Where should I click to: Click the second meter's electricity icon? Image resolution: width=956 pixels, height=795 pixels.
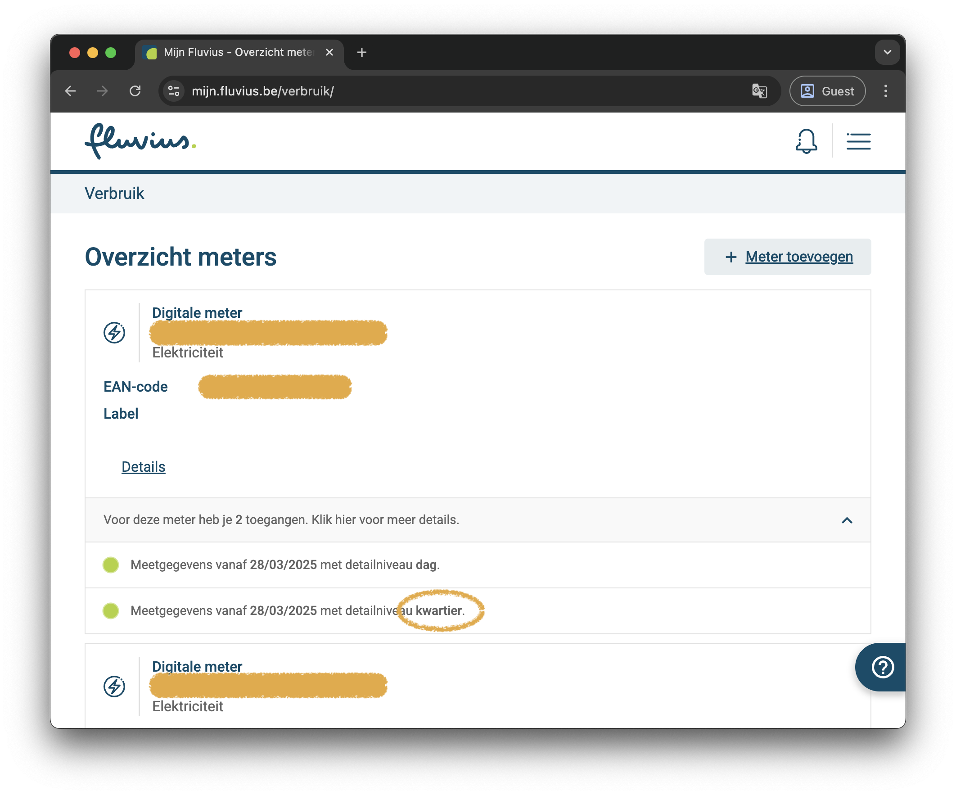(x=114, y=687)
